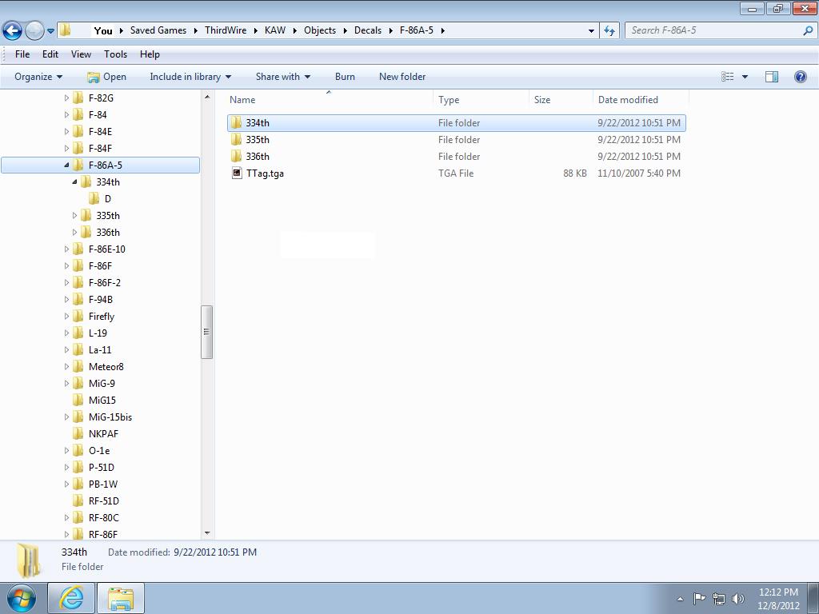Click the search magnifier icon
The width and height of the screenshot is (819, 614).
point(808,30)
